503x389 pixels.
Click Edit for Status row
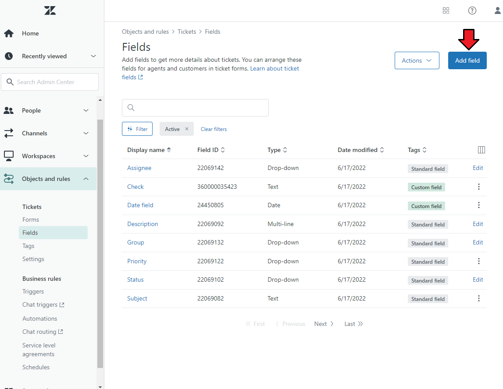[x=478, y=280]
